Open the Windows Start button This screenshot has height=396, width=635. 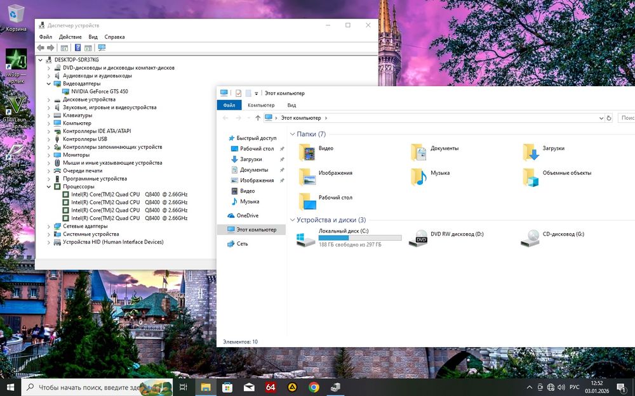tap(10, 387)
